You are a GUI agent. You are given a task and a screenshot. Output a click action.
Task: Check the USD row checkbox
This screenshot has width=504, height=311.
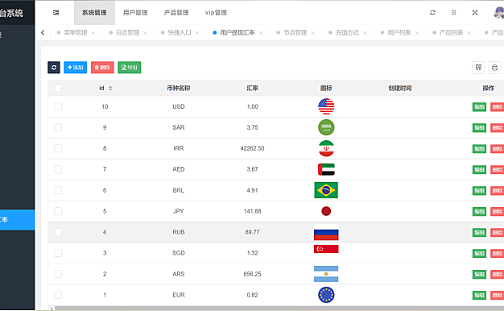pyautogui.click(x=58, y=106)
